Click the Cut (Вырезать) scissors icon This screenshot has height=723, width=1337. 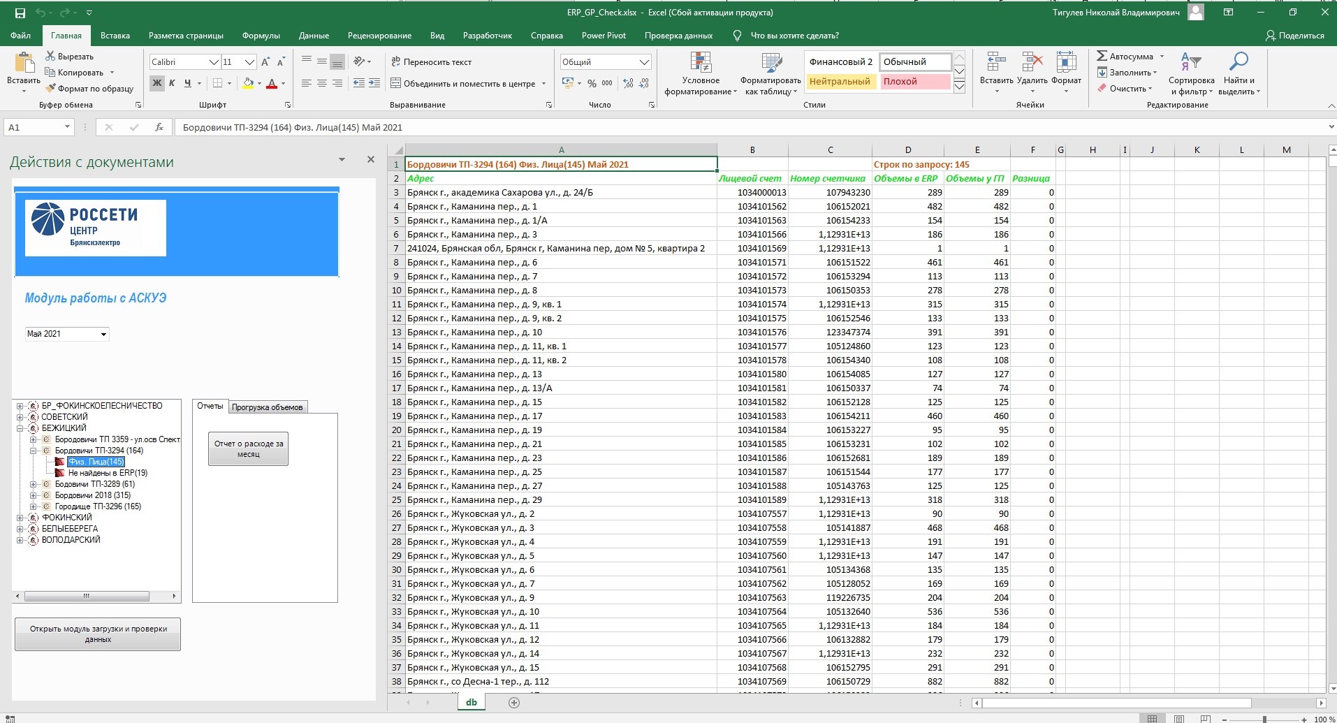[50, 56]
